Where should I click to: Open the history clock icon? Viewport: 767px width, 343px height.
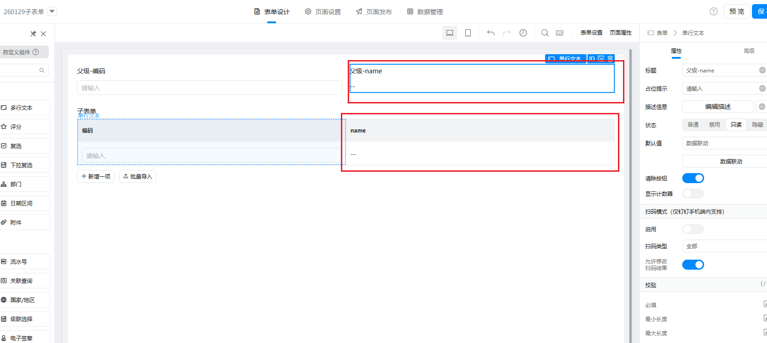(x=523, y=33)
